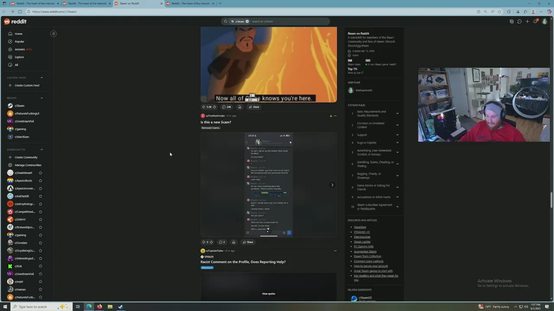Expand rule 6 Gambling, Scams, Cheating, or Trading

[397, 164]
